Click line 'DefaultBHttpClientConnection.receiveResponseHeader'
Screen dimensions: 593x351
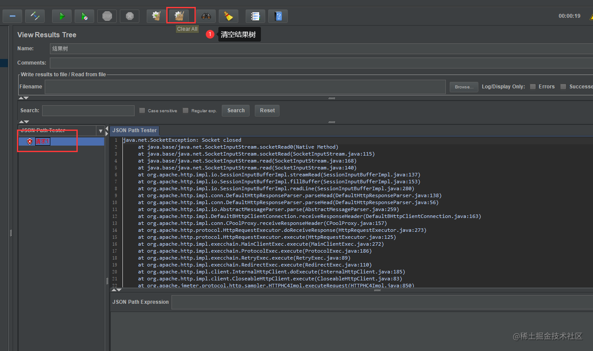tap(310, 216)
